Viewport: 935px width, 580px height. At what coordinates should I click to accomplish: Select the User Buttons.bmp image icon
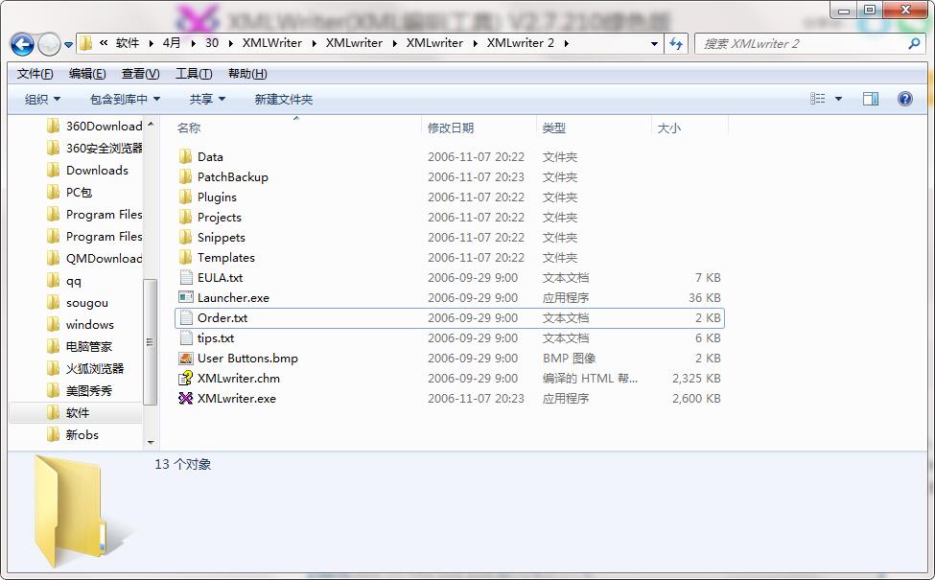point(186,359)
